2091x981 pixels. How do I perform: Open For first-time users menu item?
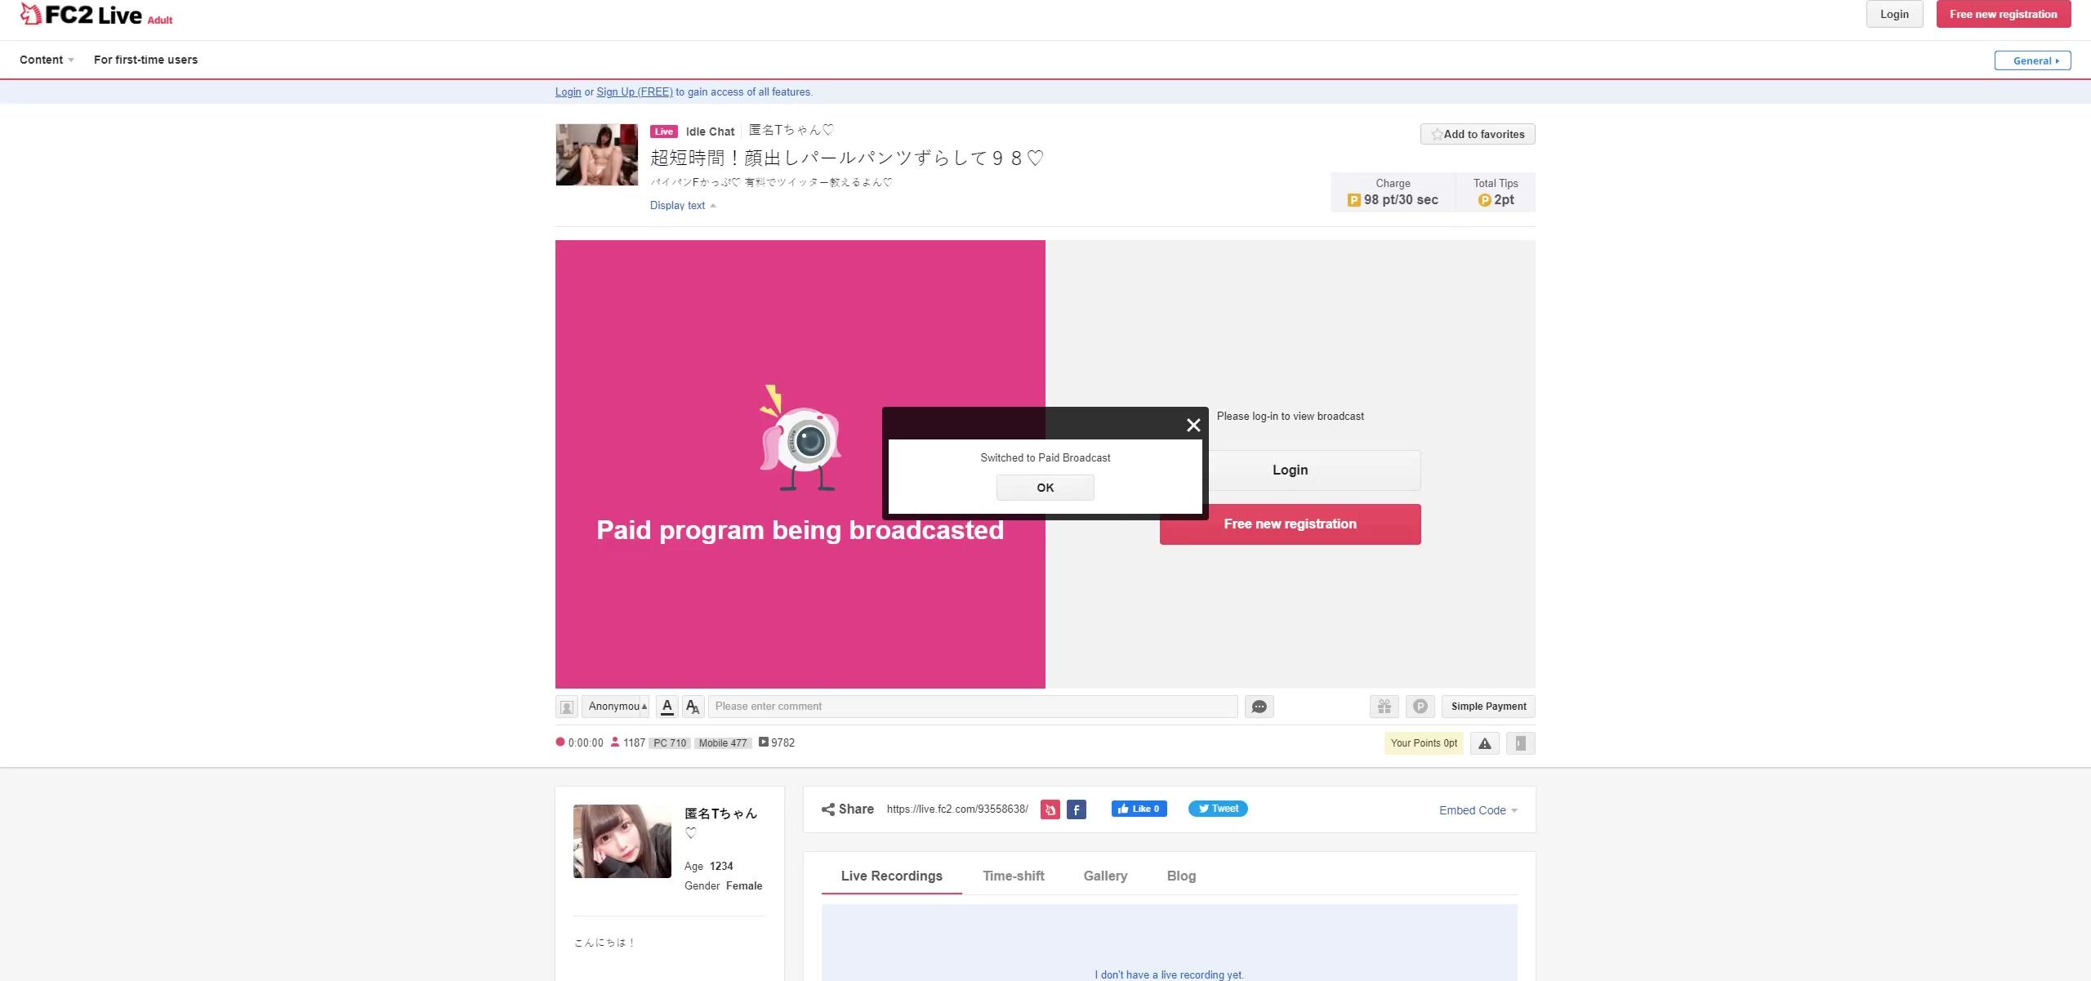pos(145,60)
